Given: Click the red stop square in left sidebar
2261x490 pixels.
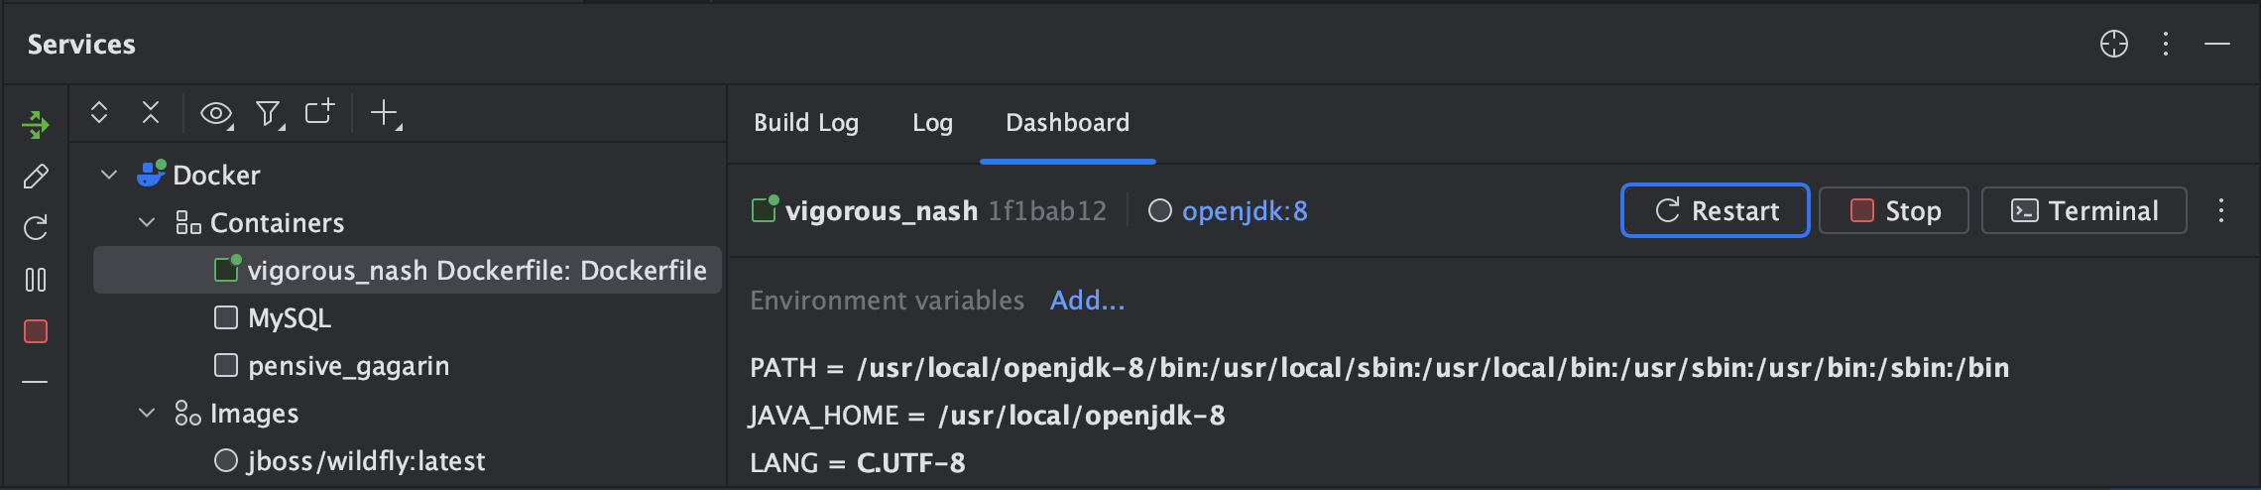Looking at the screenshot, I should (36, 331).
